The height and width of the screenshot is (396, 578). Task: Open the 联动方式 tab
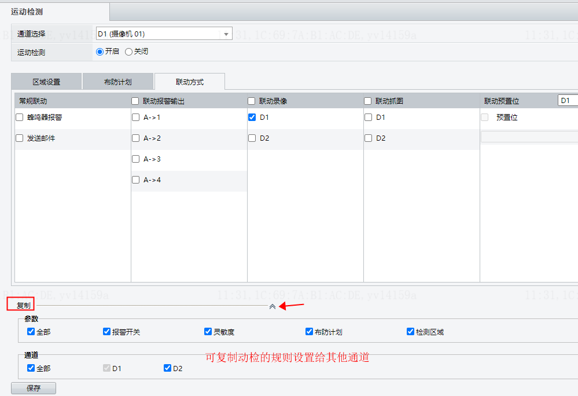(x=190, y=82)
